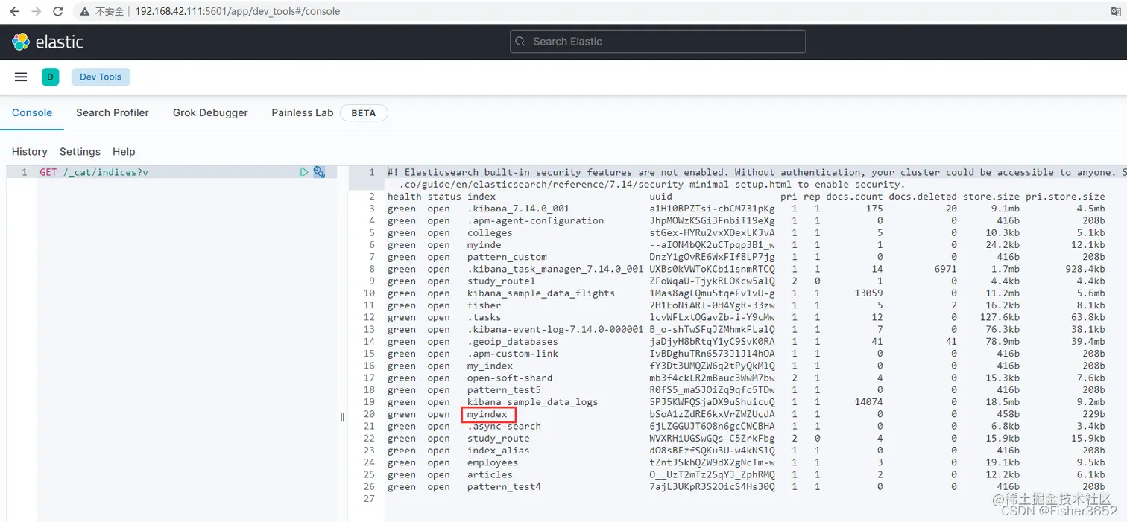Click the browser address bar URL
1127x522 pixels.
(x=237, y=12)
